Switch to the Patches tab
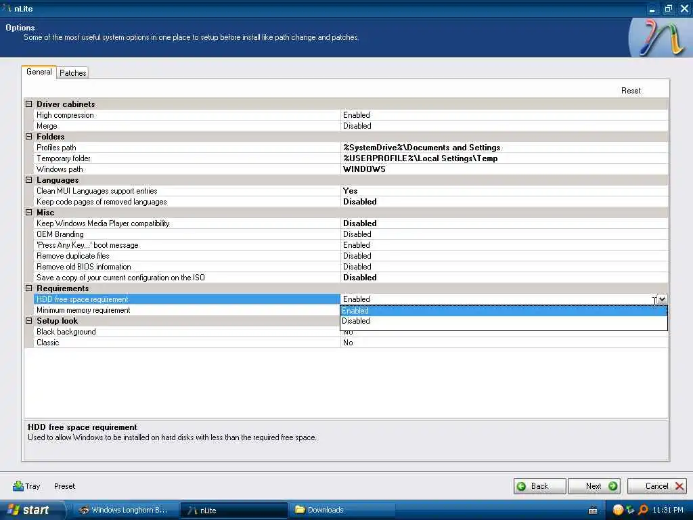This screenshot has height=520, width=693. pyautogui.click(x=73, y=73)
